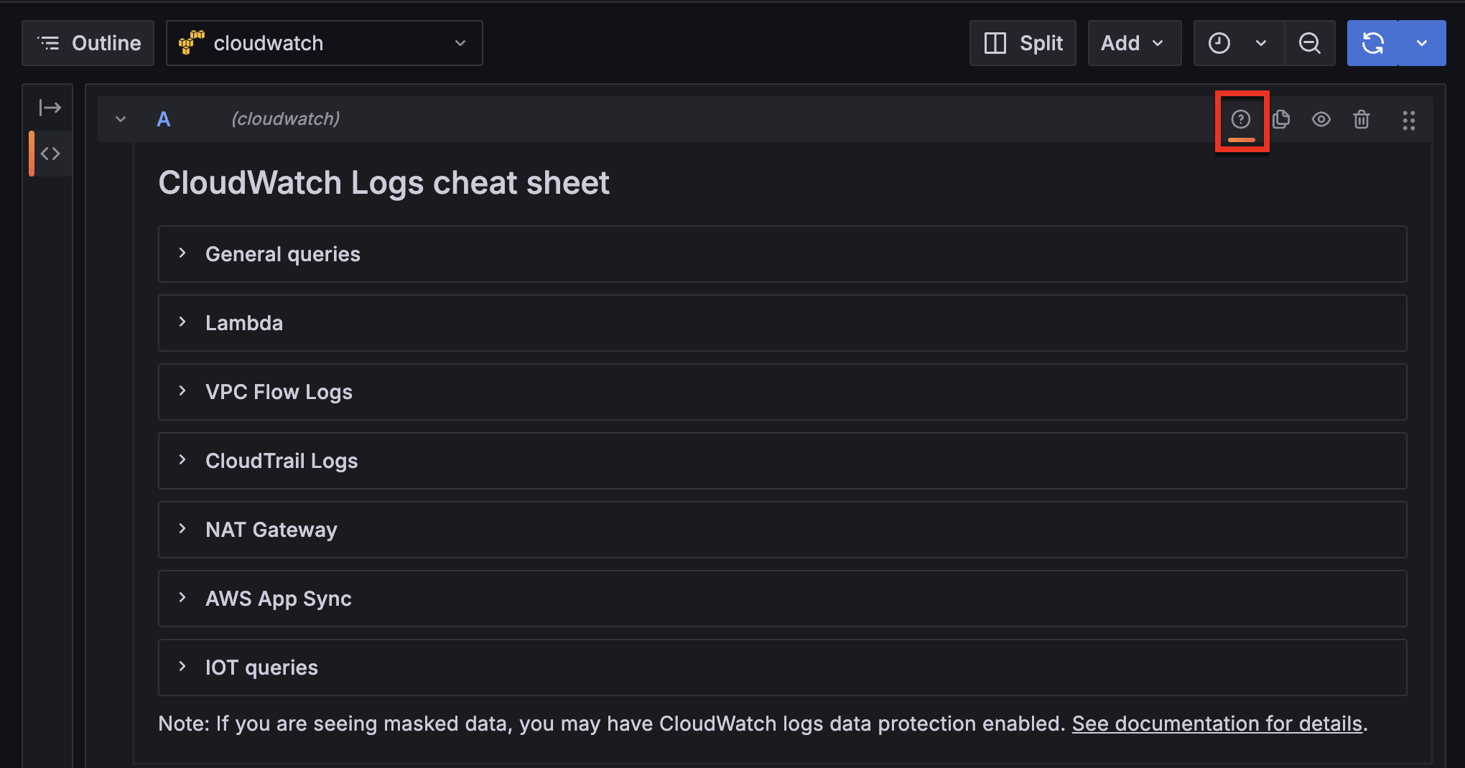The height and width of the screenshot is (768, 1465).
Task: Grab the drag handle dots on query A
Action: [x=1408, y=119]
